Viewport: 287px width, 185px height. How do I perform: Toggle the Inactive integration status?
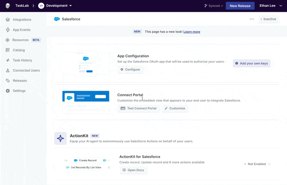pyautogui.click(x=268, y=19)
